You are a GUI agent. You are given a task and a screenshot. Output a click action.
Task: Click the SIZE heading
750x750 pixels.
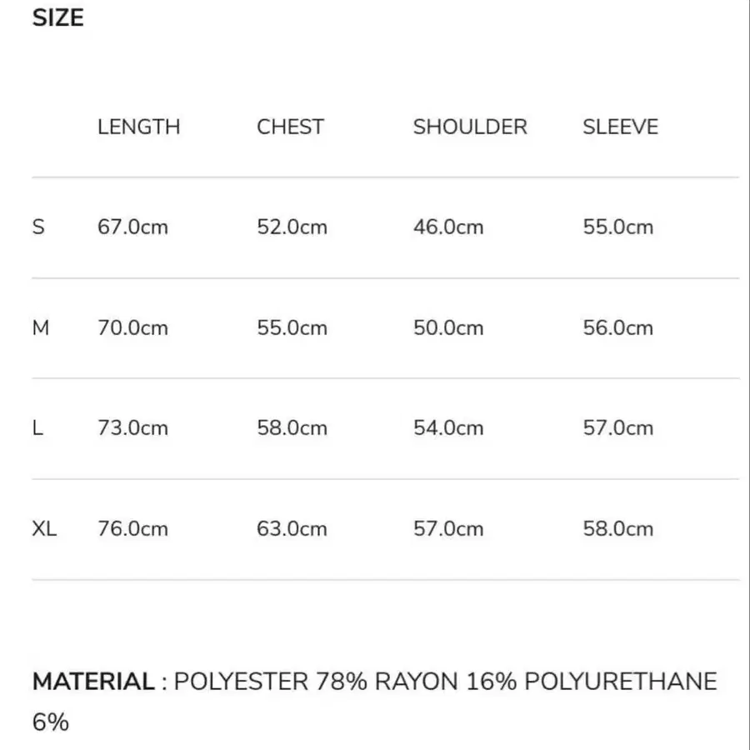[x=58, y=18]
